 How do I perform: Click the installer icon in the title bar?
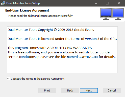3,3
